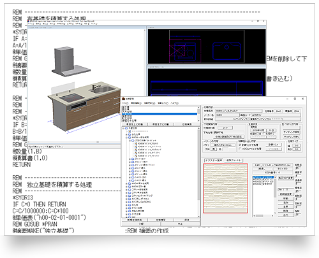Click the メーカー名 text field
This screenshot has height=258, width=319.
[x=227, y=115]
